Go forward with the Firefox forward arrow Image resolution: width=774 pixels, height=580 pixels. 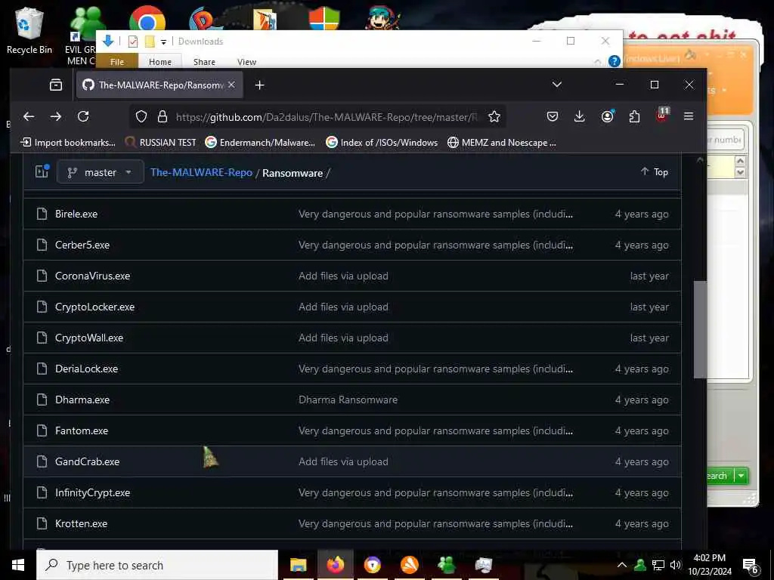click(x=56, y=116)
